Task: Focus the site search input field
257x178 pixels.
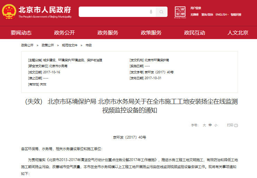Action: click(117, 12)
